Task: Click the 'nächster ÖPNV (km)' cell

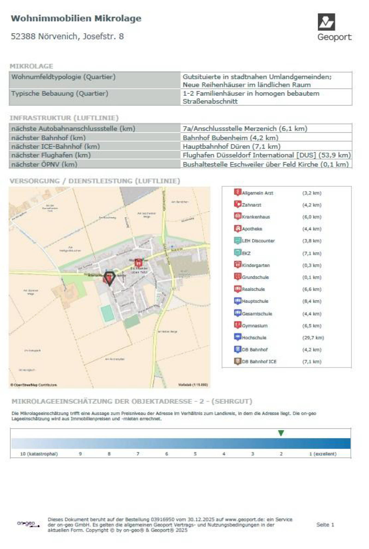Action: [95, 164]
